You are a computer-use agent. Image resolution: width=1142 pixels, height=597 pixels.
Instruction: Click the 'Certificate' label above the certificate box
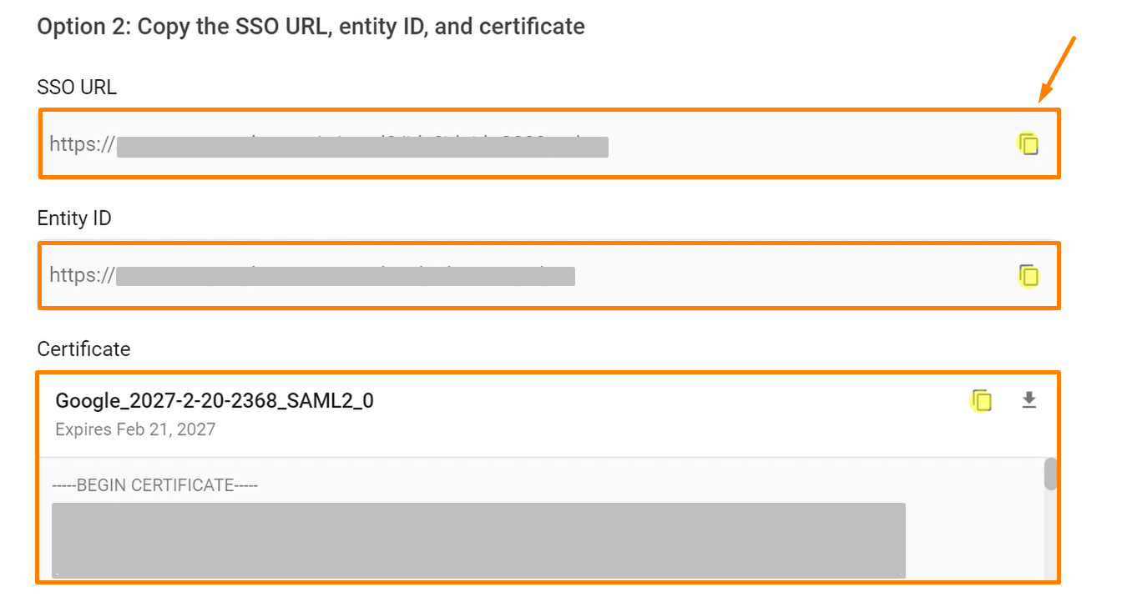pyautogui.click(x=83, y=349)
